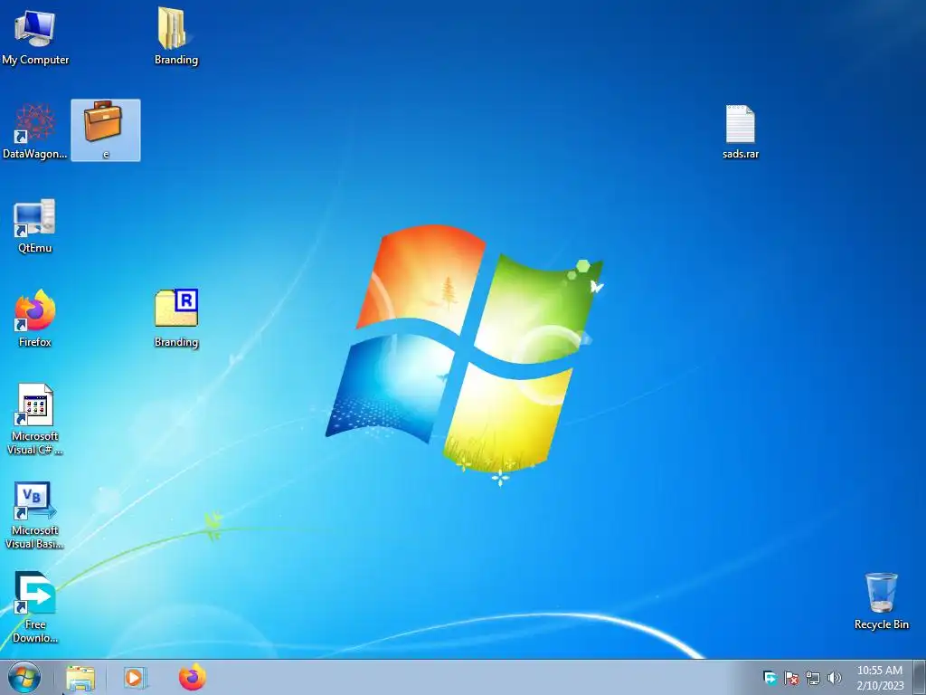This screenshot has height=695, width=926.
Task: Select the Recycle Bin icon
Action: coord(881,601)
